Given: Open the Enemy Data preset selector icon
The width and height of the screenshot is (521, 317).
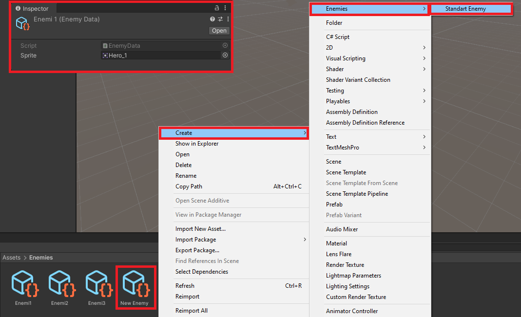Looking at the screenshot, I should (x=220, y=19).
